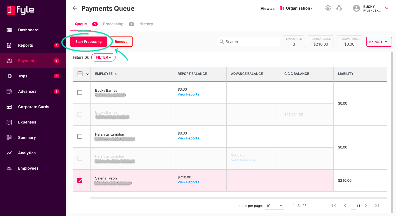Open the Export dropdown
This screenshot has height=216, width=396.
click(379, 41)
